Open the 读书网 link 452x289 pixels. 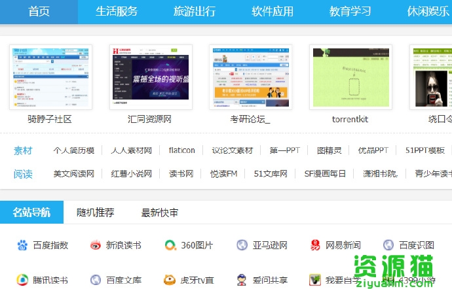point(181,173)
